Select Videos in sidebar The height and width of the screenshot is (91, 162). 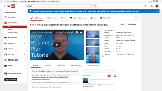(15, 27)
